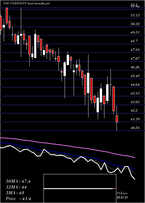145x203 pixels.
Task: Click the 50MA : 47.4 readout
Action: pos(18,181)
